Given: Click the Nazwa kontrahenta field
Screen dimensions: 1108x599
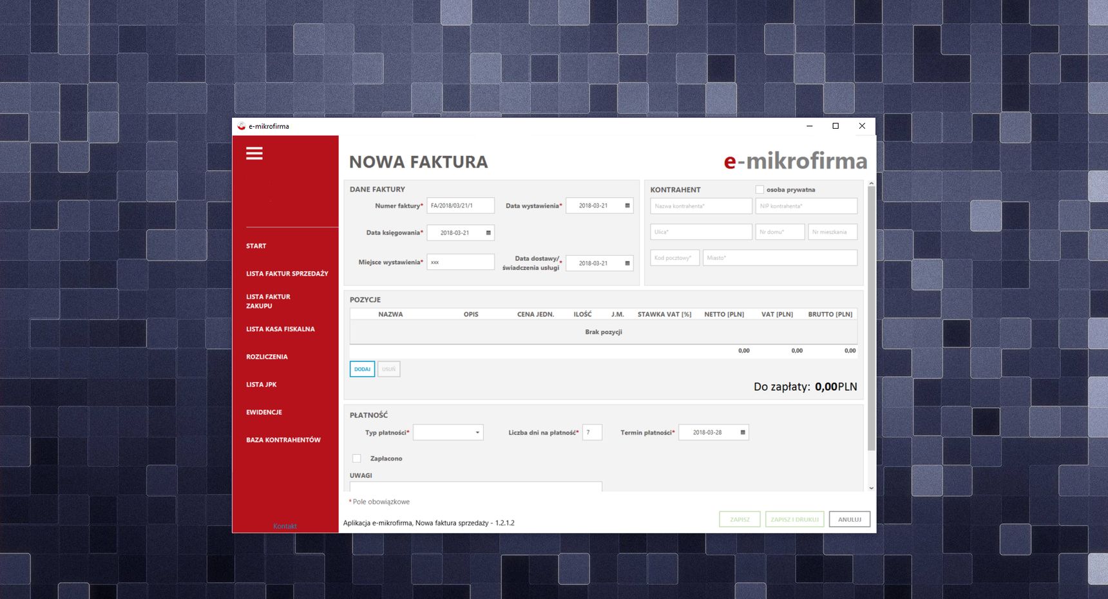Looking at the screenshot, I should [x=701, y=206].
